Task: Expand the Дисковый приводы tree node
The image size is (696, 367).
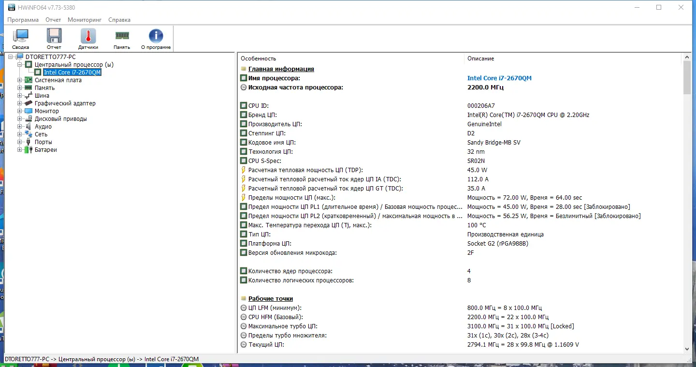Action: click(20, 119)
